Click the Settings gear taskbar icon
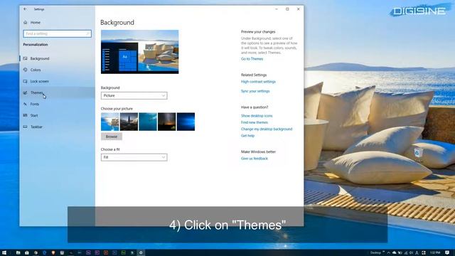 coord(141,253)
